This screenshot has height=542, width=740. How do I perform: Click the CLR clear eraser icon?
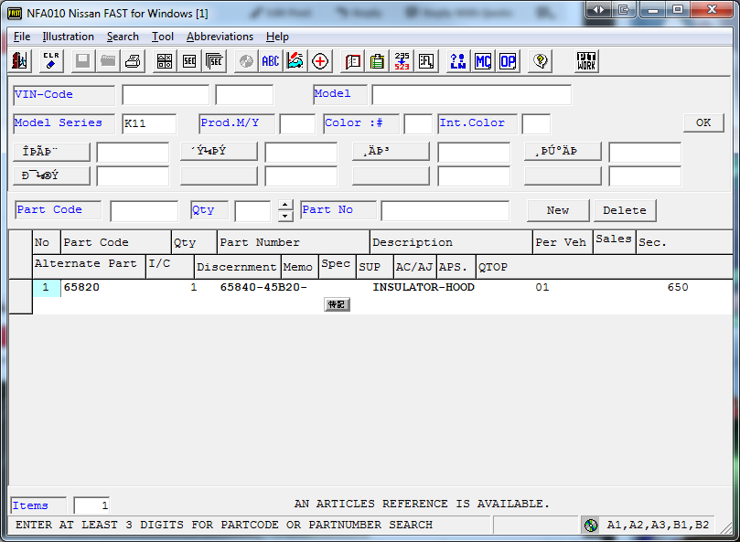51,61
